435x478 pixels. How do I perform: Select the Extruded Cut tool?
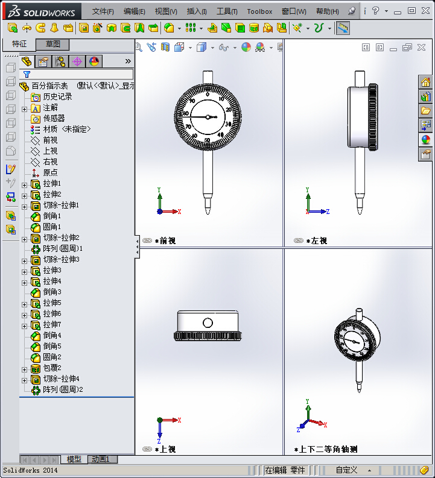(x=84, y=28)
